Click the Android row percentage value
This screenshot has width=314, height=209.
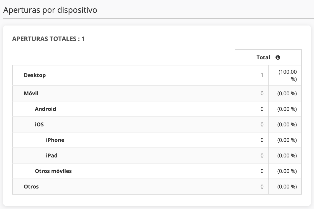coord(287,109)
